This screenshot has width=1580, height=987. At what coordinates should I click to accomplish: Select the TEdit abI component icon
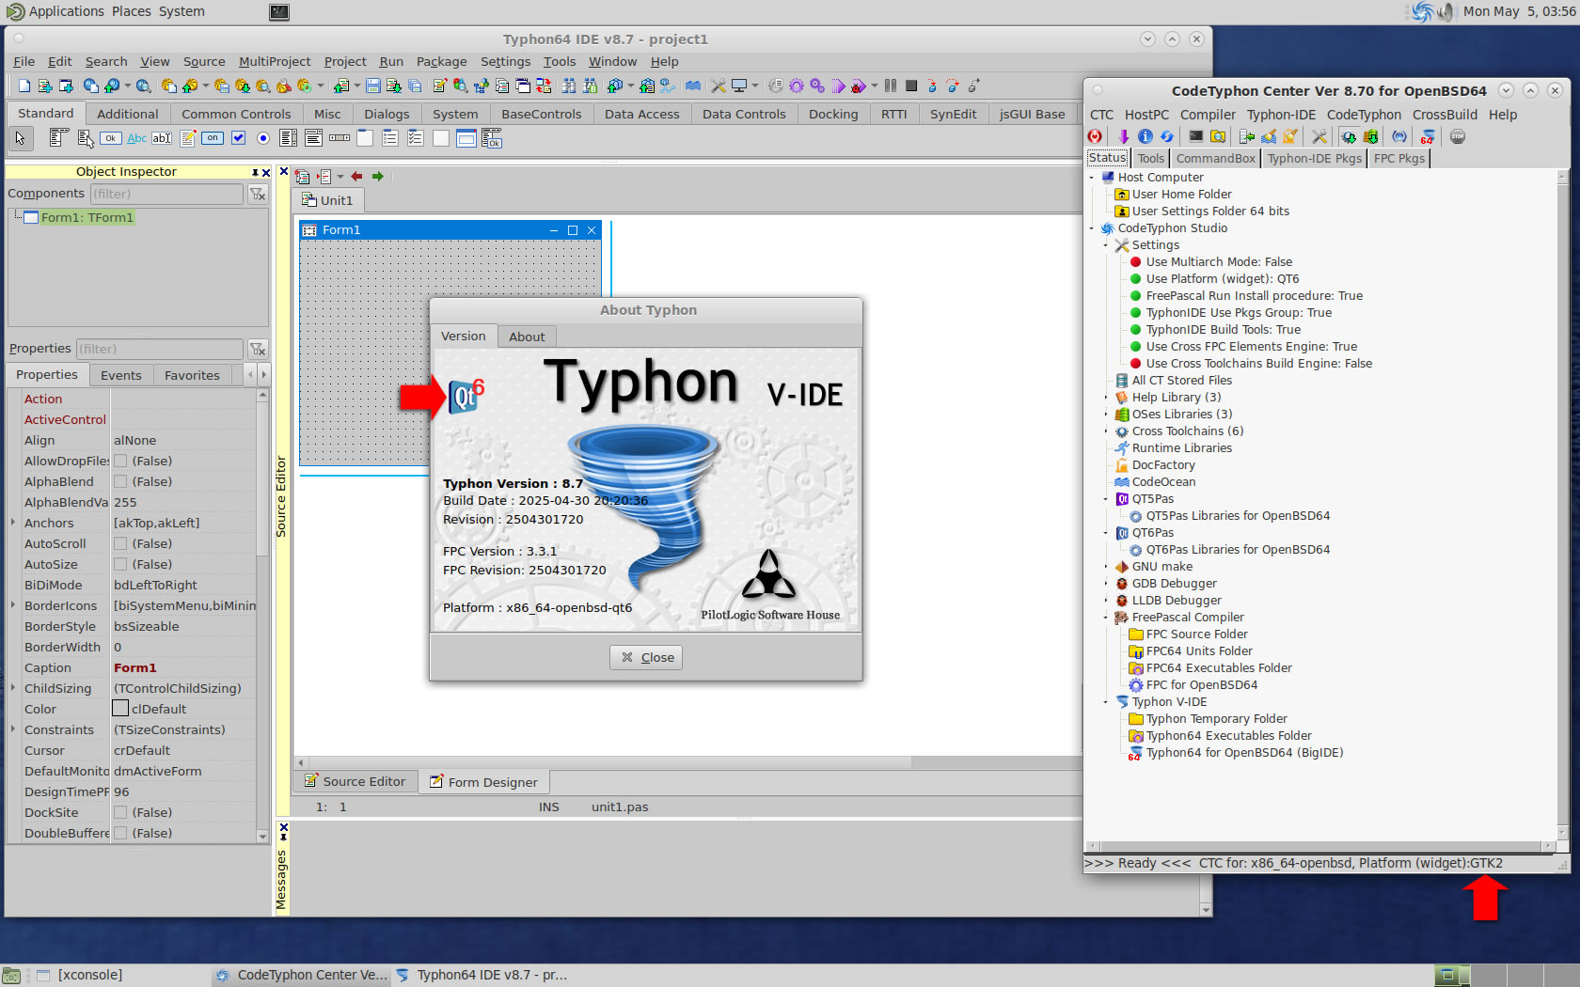(x=162, y=138)
